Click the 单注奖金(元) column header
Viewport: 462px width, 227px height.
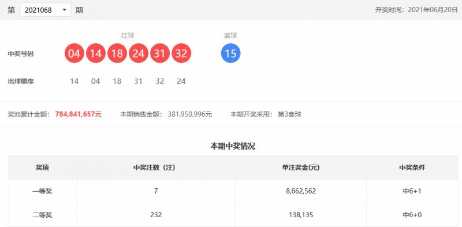300,168
